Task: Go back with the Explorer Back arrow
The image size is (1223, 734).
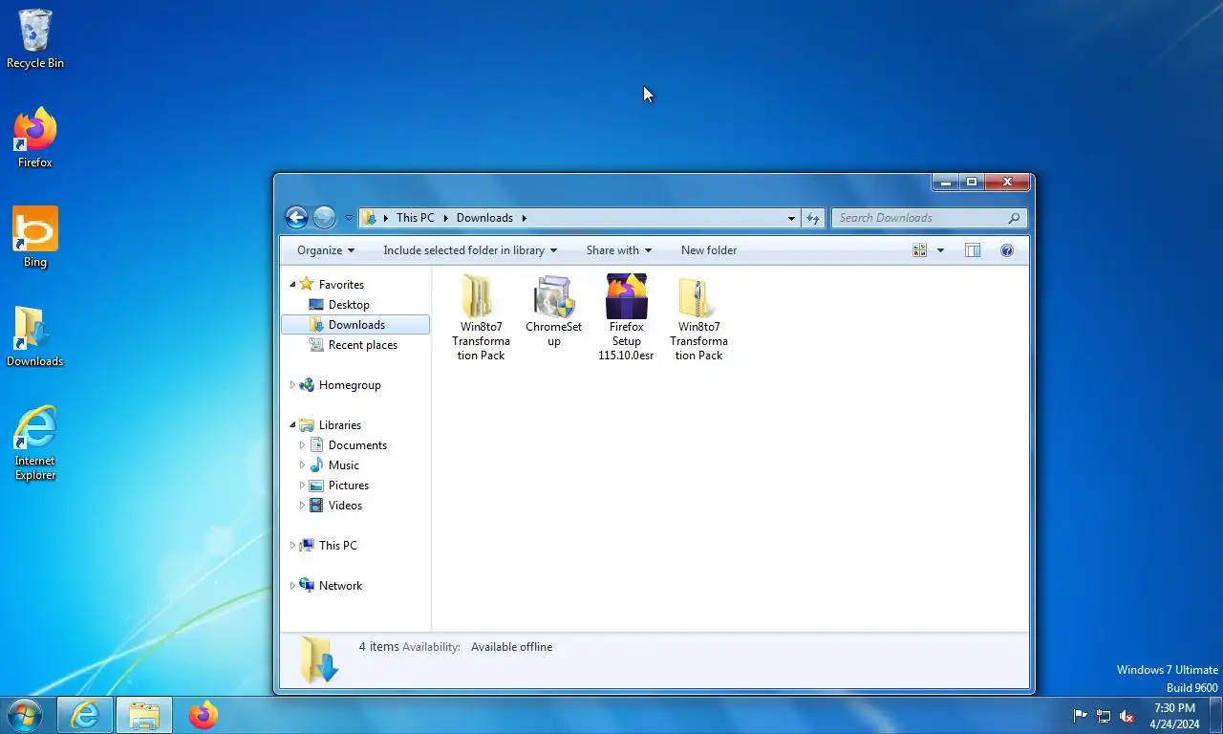Action: point(296,218)
